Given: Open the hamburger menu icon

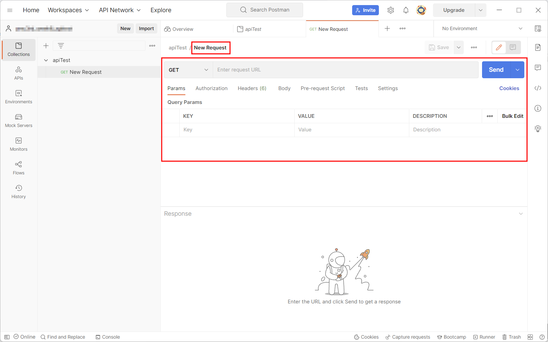Looking at the screenshot, I should pyautogui.click(x=10, y=10).
